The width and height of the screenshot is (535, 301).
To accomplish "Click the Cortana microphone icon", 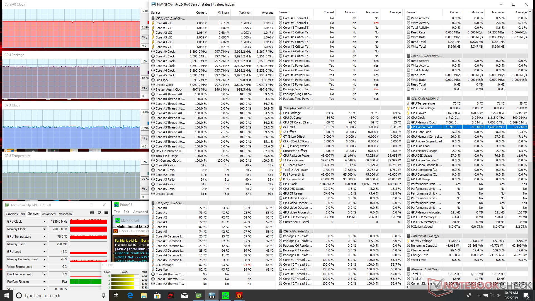I will tap(103, 295).
